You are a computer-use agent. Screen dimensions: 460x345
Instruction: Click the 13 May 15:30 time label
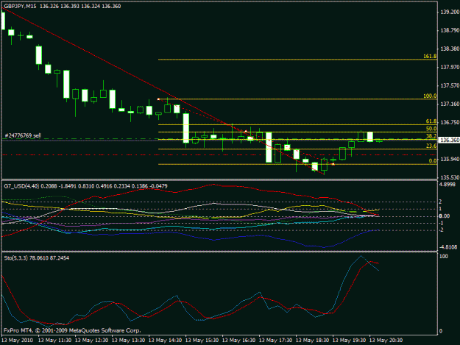pos(202,340)
